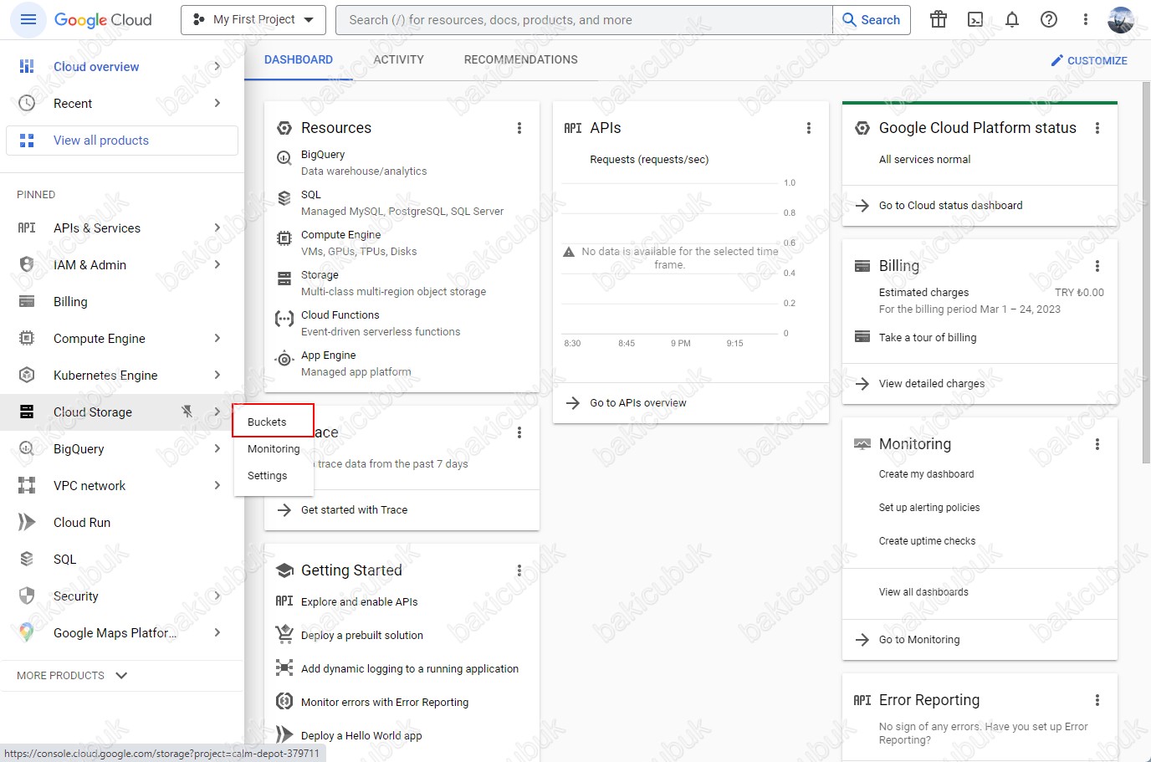
Task: Click the Cloud Storage sidebar icon
Action: pos(27,412)
